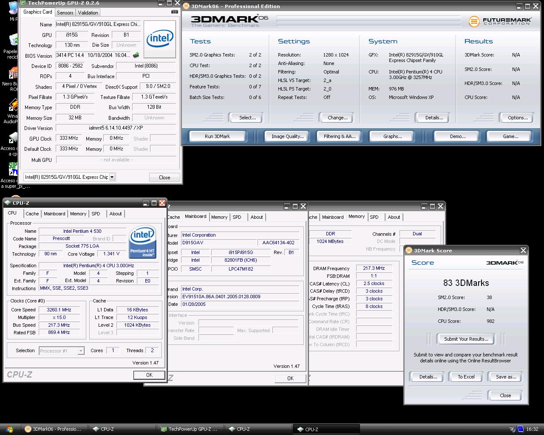Click the Options... button under Results
This screenshot has width=544, height=435.
[x=517, y=118]
